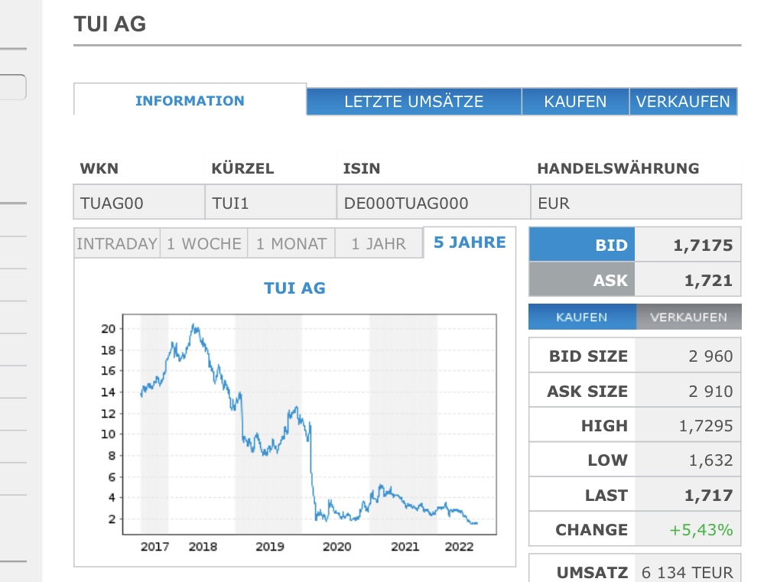Click the TUI AG chart title
Screen dimensions: 764x582
pyautogui.click(x=294, y=289)
